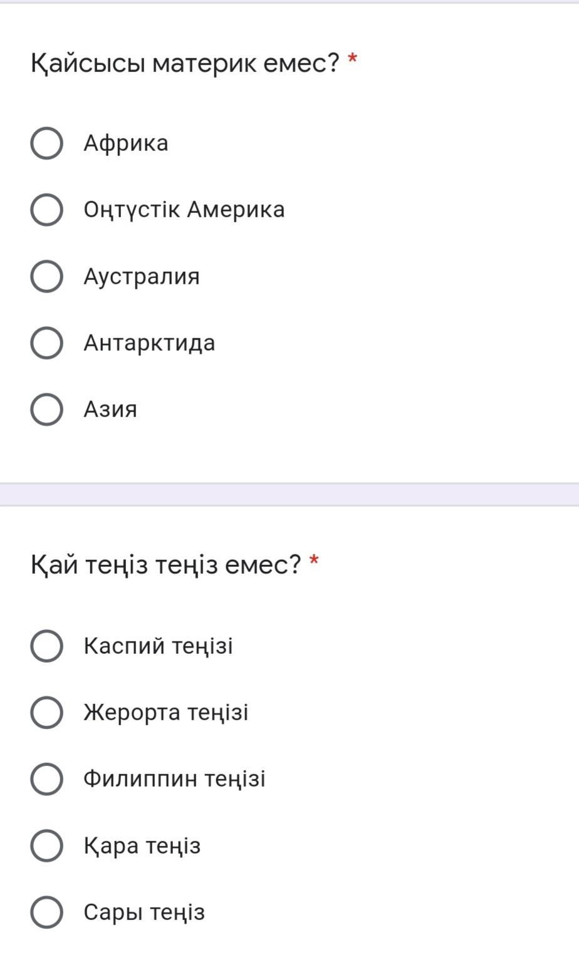579x962 pixels.
Task: Select the Аустралия radio button
Action: pyautogui.click(x=46, y=276)
